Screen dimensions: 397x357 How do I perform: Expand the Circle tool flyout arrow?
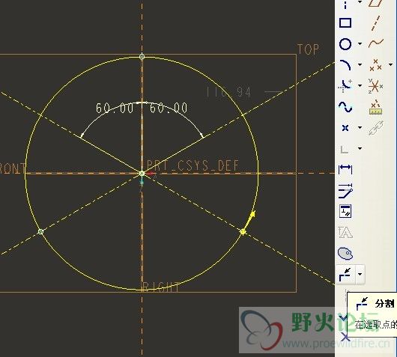click(360, 44)
